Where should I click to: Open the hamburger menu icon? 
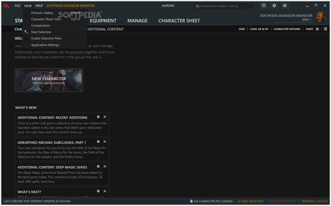pyautogui.click(x=325, y=29)
